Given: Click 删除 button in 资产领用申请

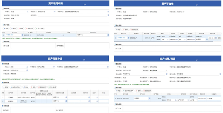Looking at the screenshot, I should (x=21, y=29).
